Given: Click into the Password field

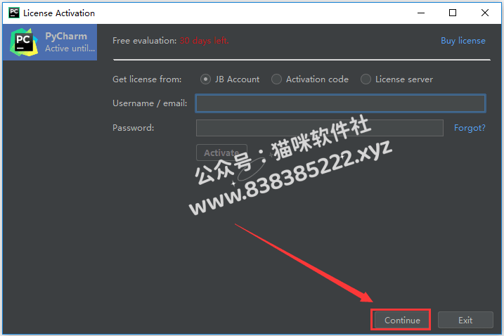Looking at the screenshot, I should click(320, 128).
